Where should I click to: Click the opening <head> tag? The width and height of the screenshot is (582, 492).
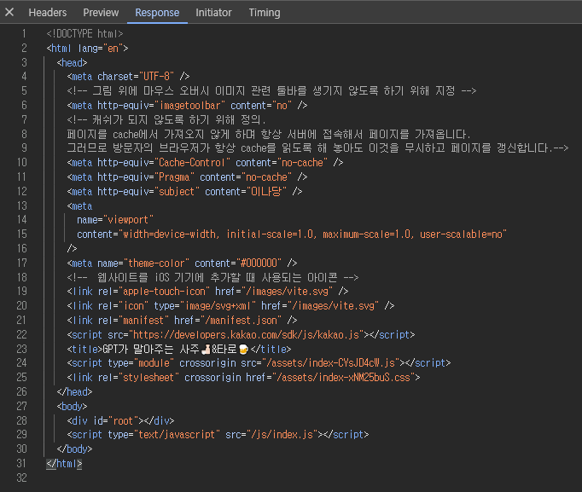click(x=72, y=62)
